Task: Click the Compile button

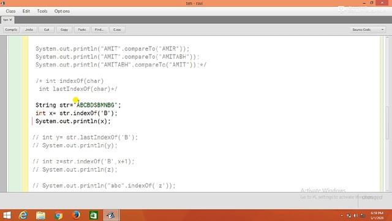Action: [x=11, y=29]
